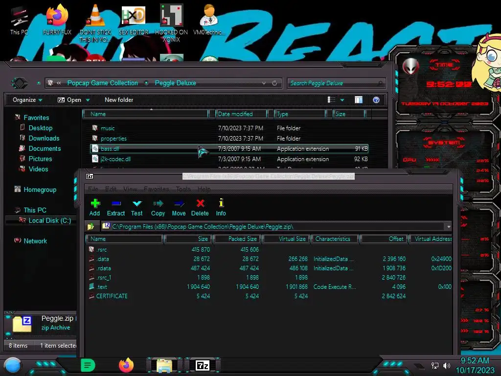Viewport: 501px width, 376px height.
Task: Click the Explorer refresh button
Action: 274,83
